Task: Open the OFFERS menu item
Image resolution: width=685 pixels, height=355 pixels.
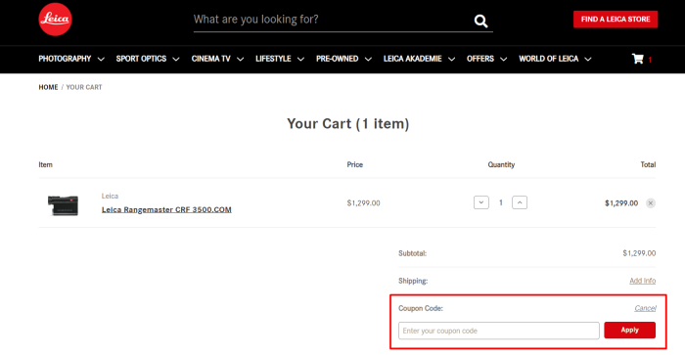Action: click(x=480, y=59)
